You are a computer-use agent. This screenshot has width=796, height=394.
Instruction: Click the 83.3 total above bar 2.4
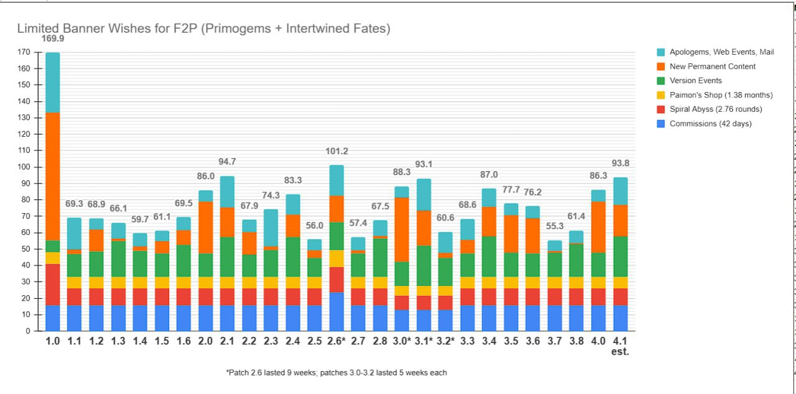293,181
